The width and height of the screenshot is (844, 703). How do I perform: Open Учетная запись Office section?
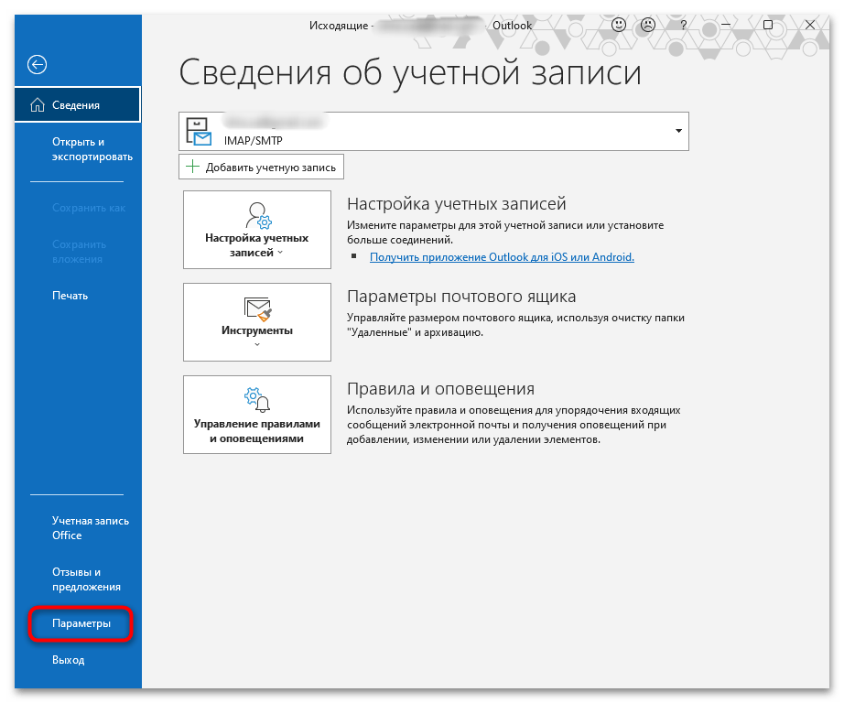[x=90, y=528]
